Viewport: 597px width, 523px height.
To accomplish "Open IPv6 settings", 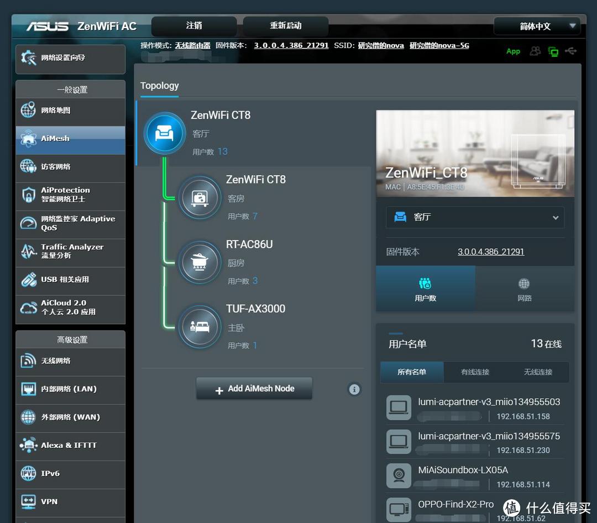I will pyautogui.click(x=70, y=474).
